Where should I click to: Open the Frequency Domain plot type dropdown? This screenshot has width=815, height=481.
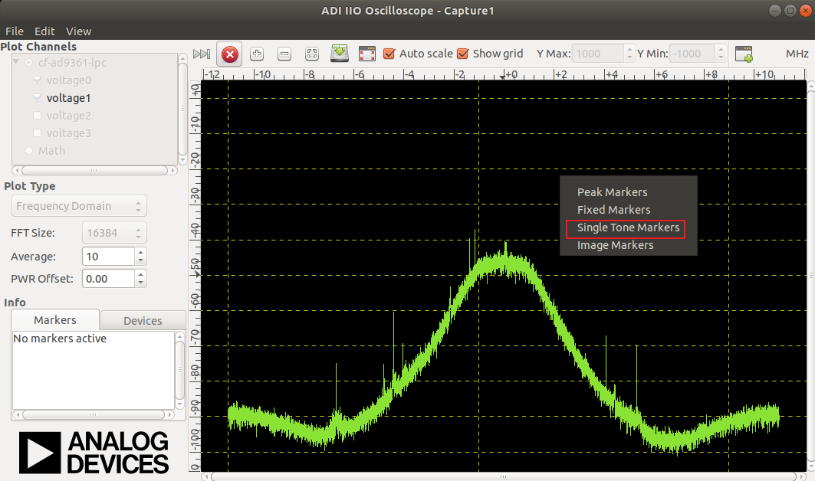(x=80, y=206)
